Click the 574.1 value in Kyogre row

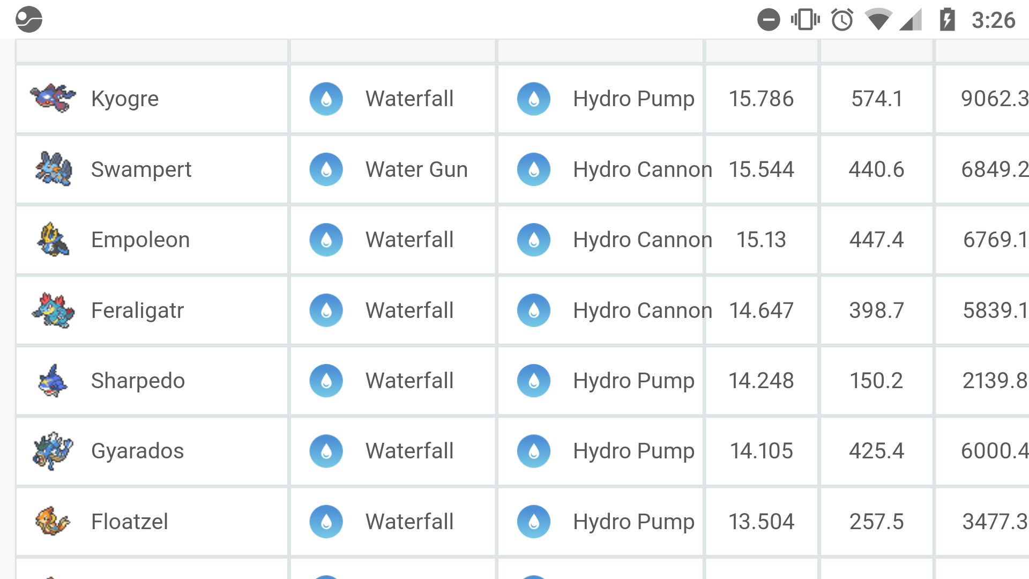[877, 99]
